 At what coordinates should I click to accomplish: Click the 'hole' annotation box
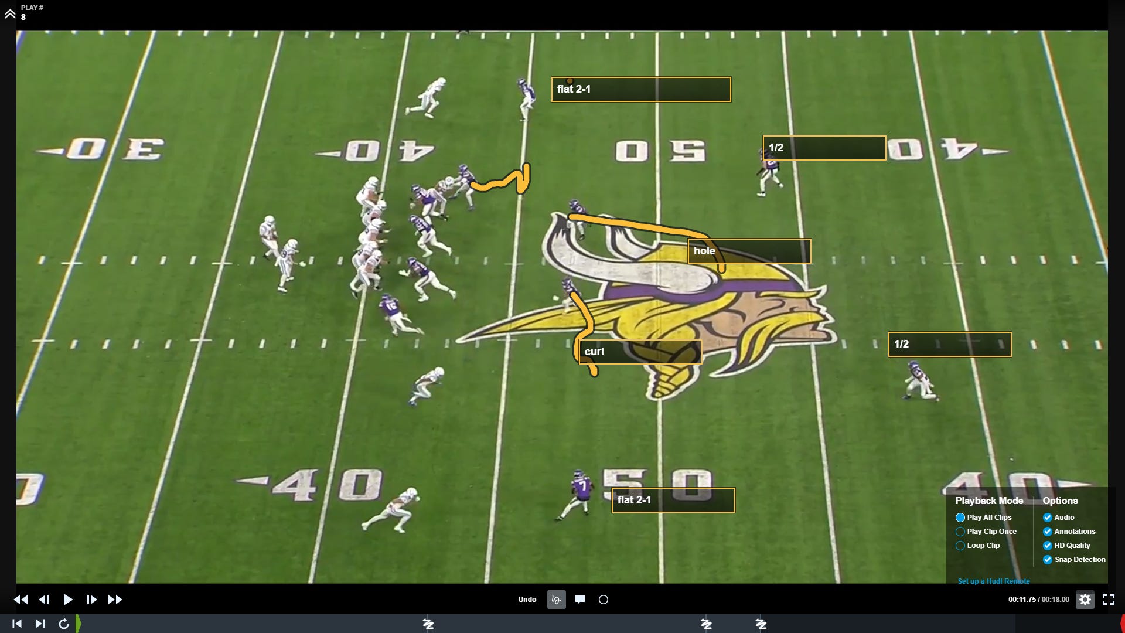click(x=749, y=251)
